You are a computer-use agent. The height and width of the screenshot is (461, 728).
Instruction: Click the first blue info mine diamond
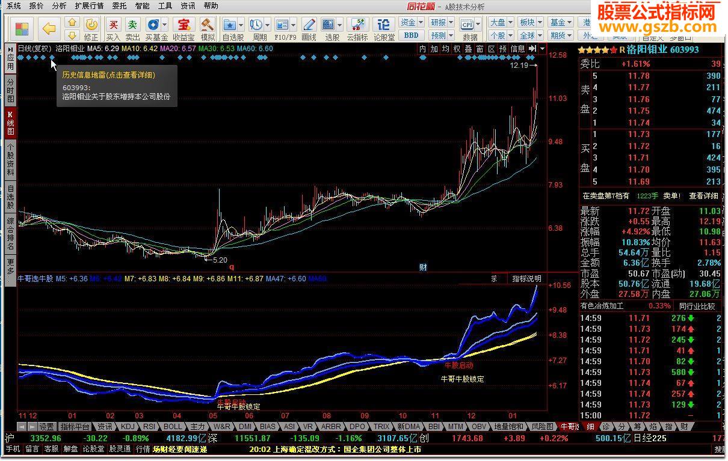tap(20, 58)
